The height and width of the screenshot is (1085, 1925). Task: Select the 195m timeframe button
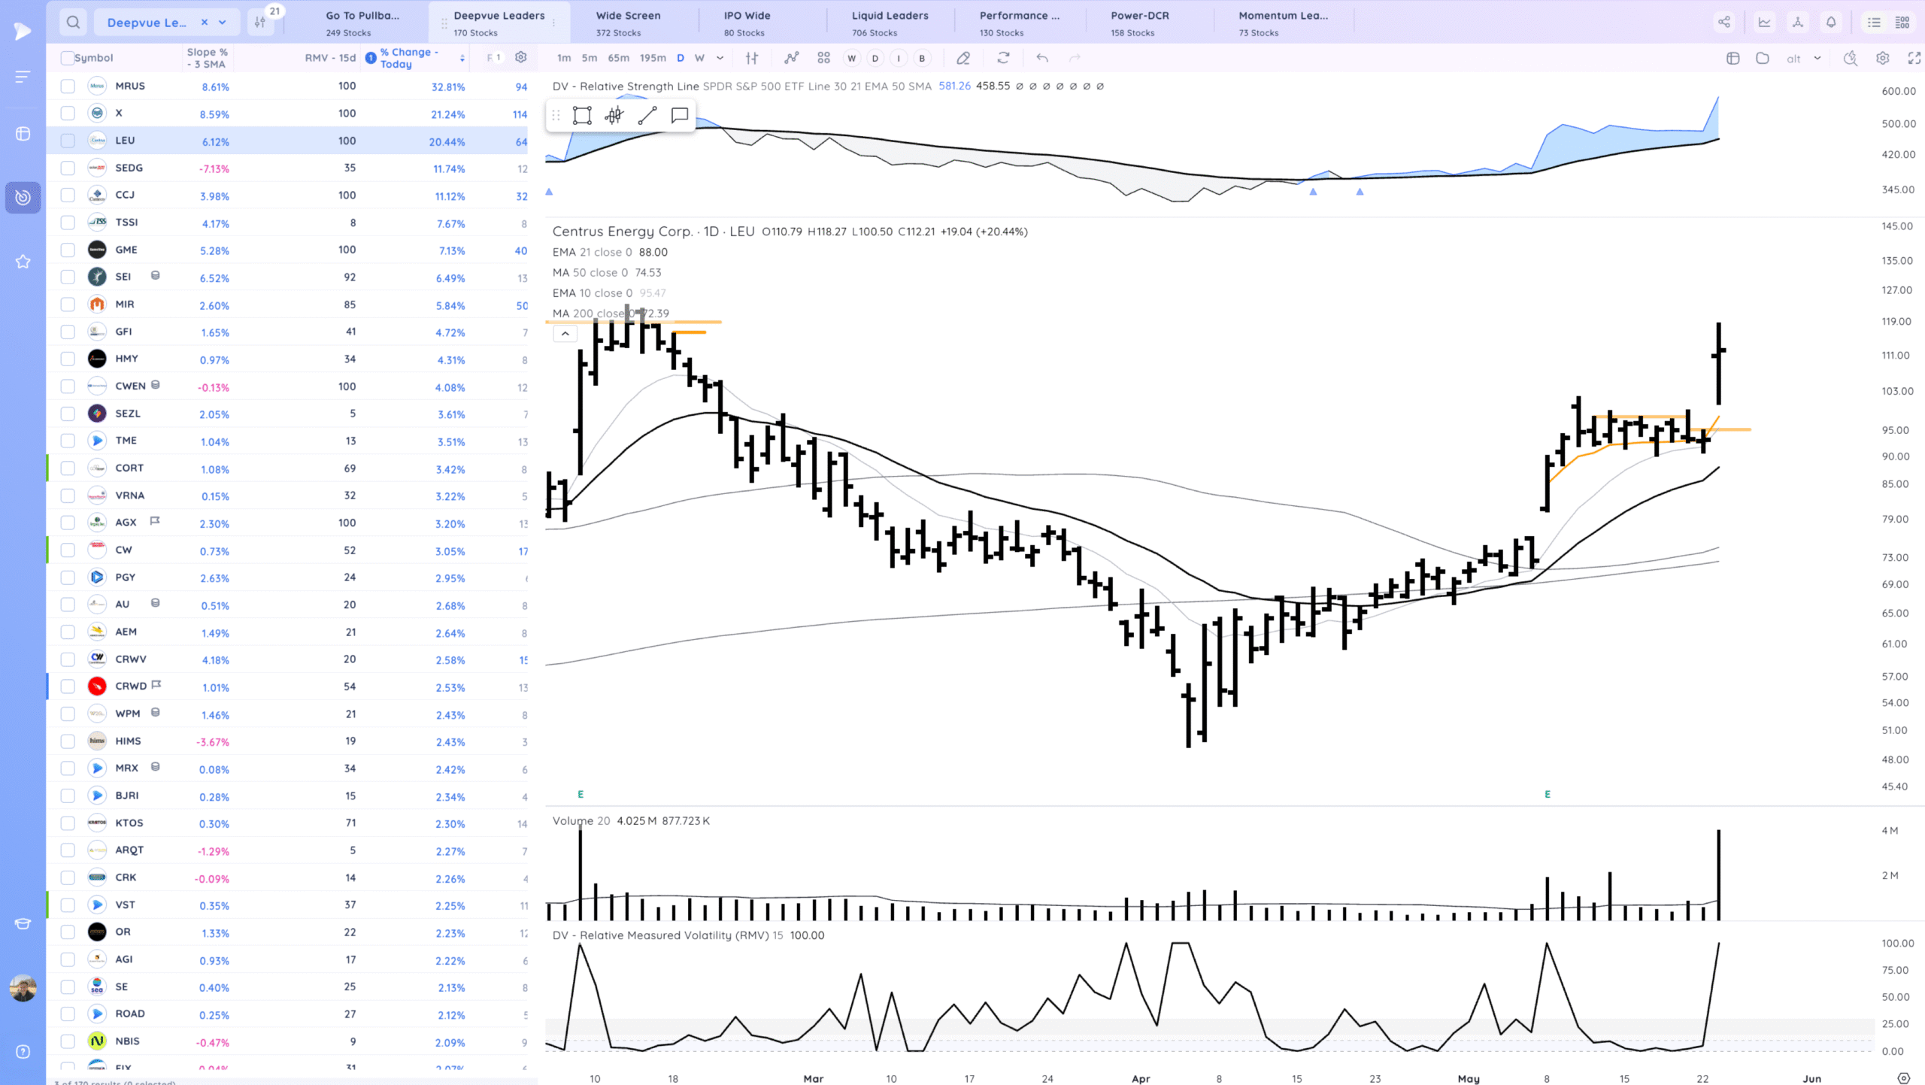point(653,58)
